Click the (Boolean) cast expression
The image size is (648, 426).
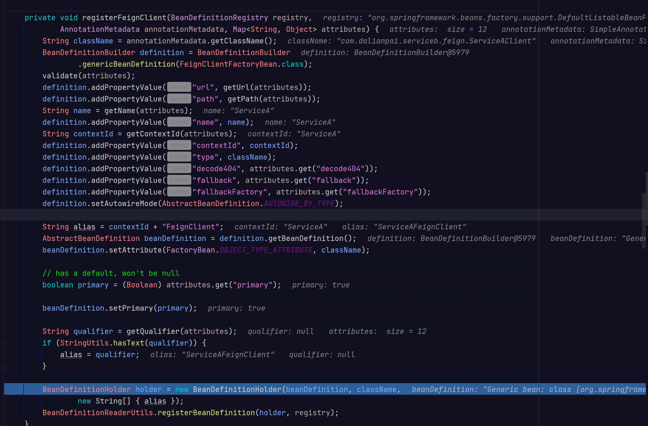[142, 285]
